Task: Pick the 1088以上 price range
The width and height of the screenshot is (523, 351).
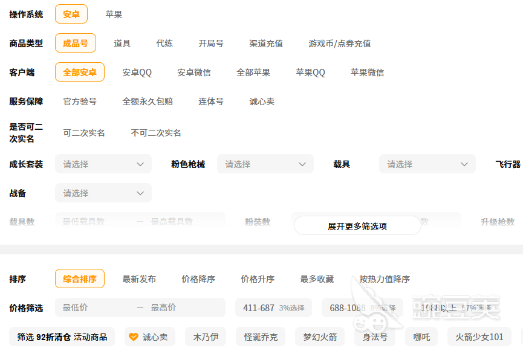Action: click(x=456, y=308)
